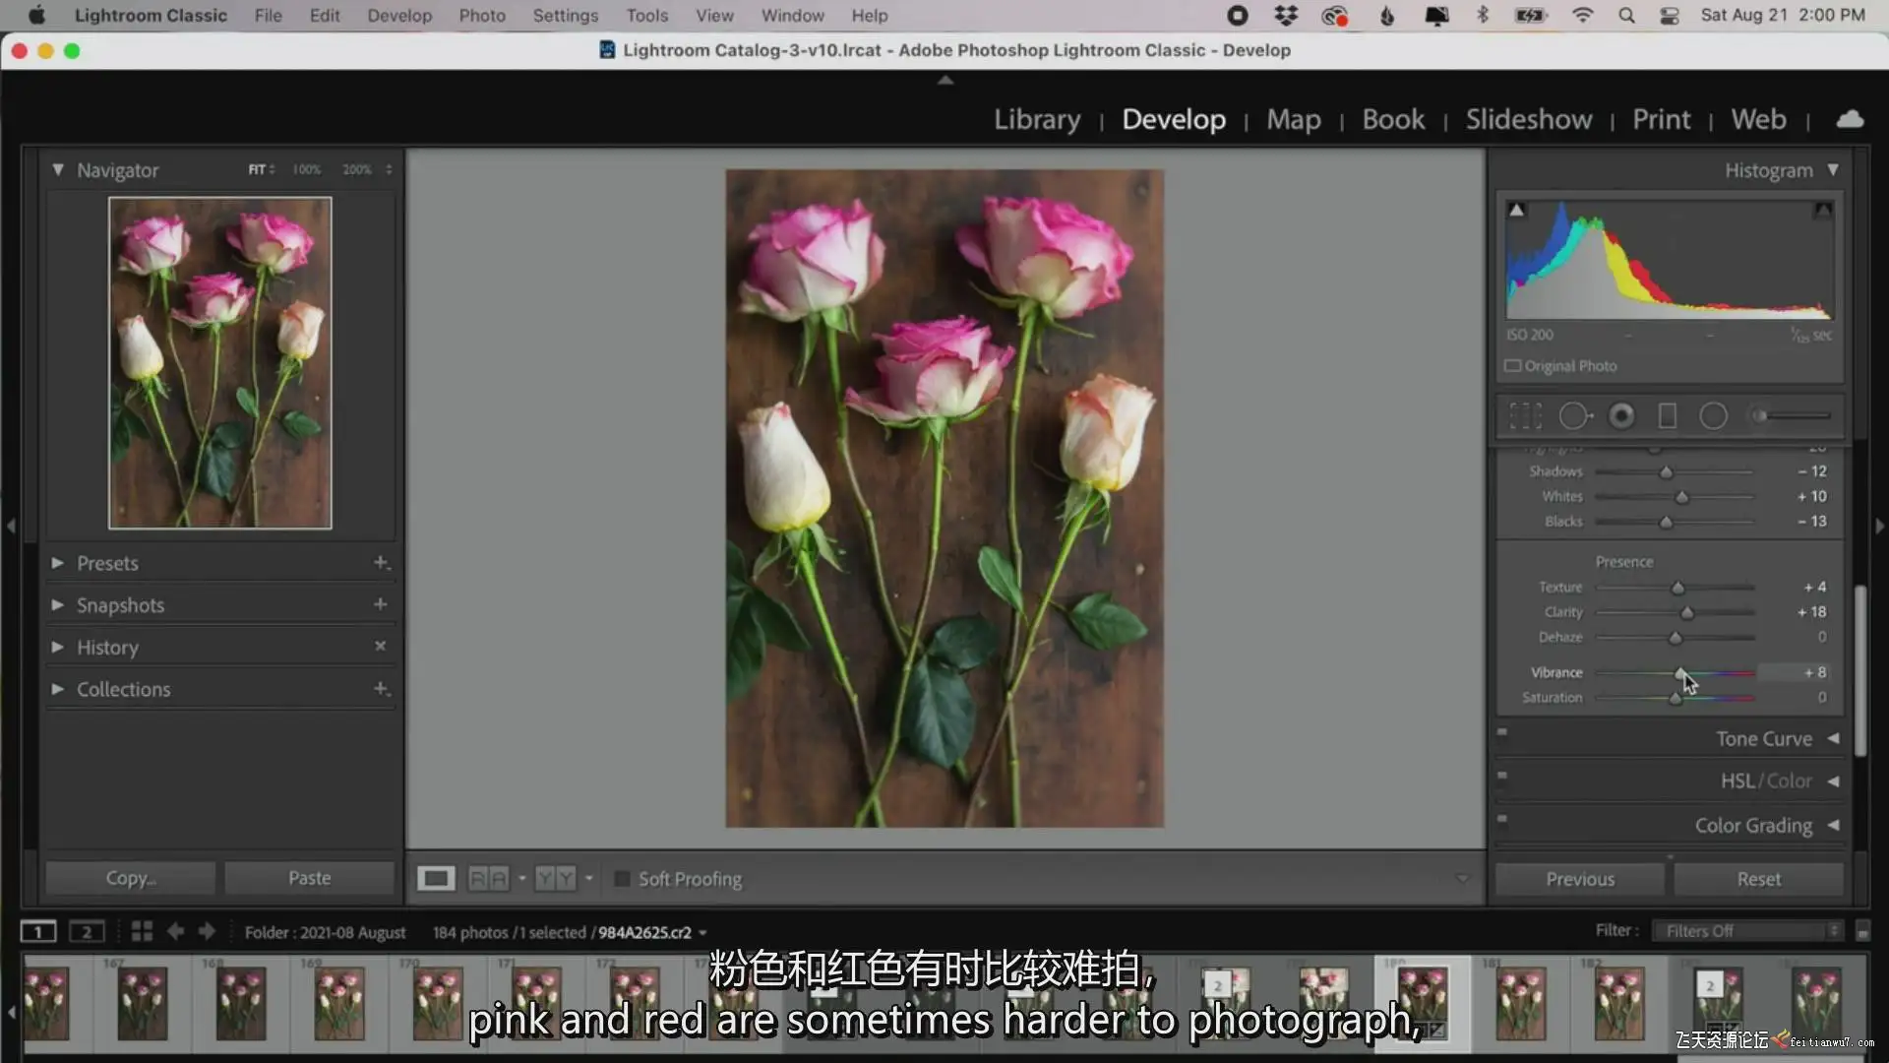Toggle shadow clipping indicator in histogram
This screenshot has width=1889, height=1063.
pyautogui.click(x=1517, y=210)
